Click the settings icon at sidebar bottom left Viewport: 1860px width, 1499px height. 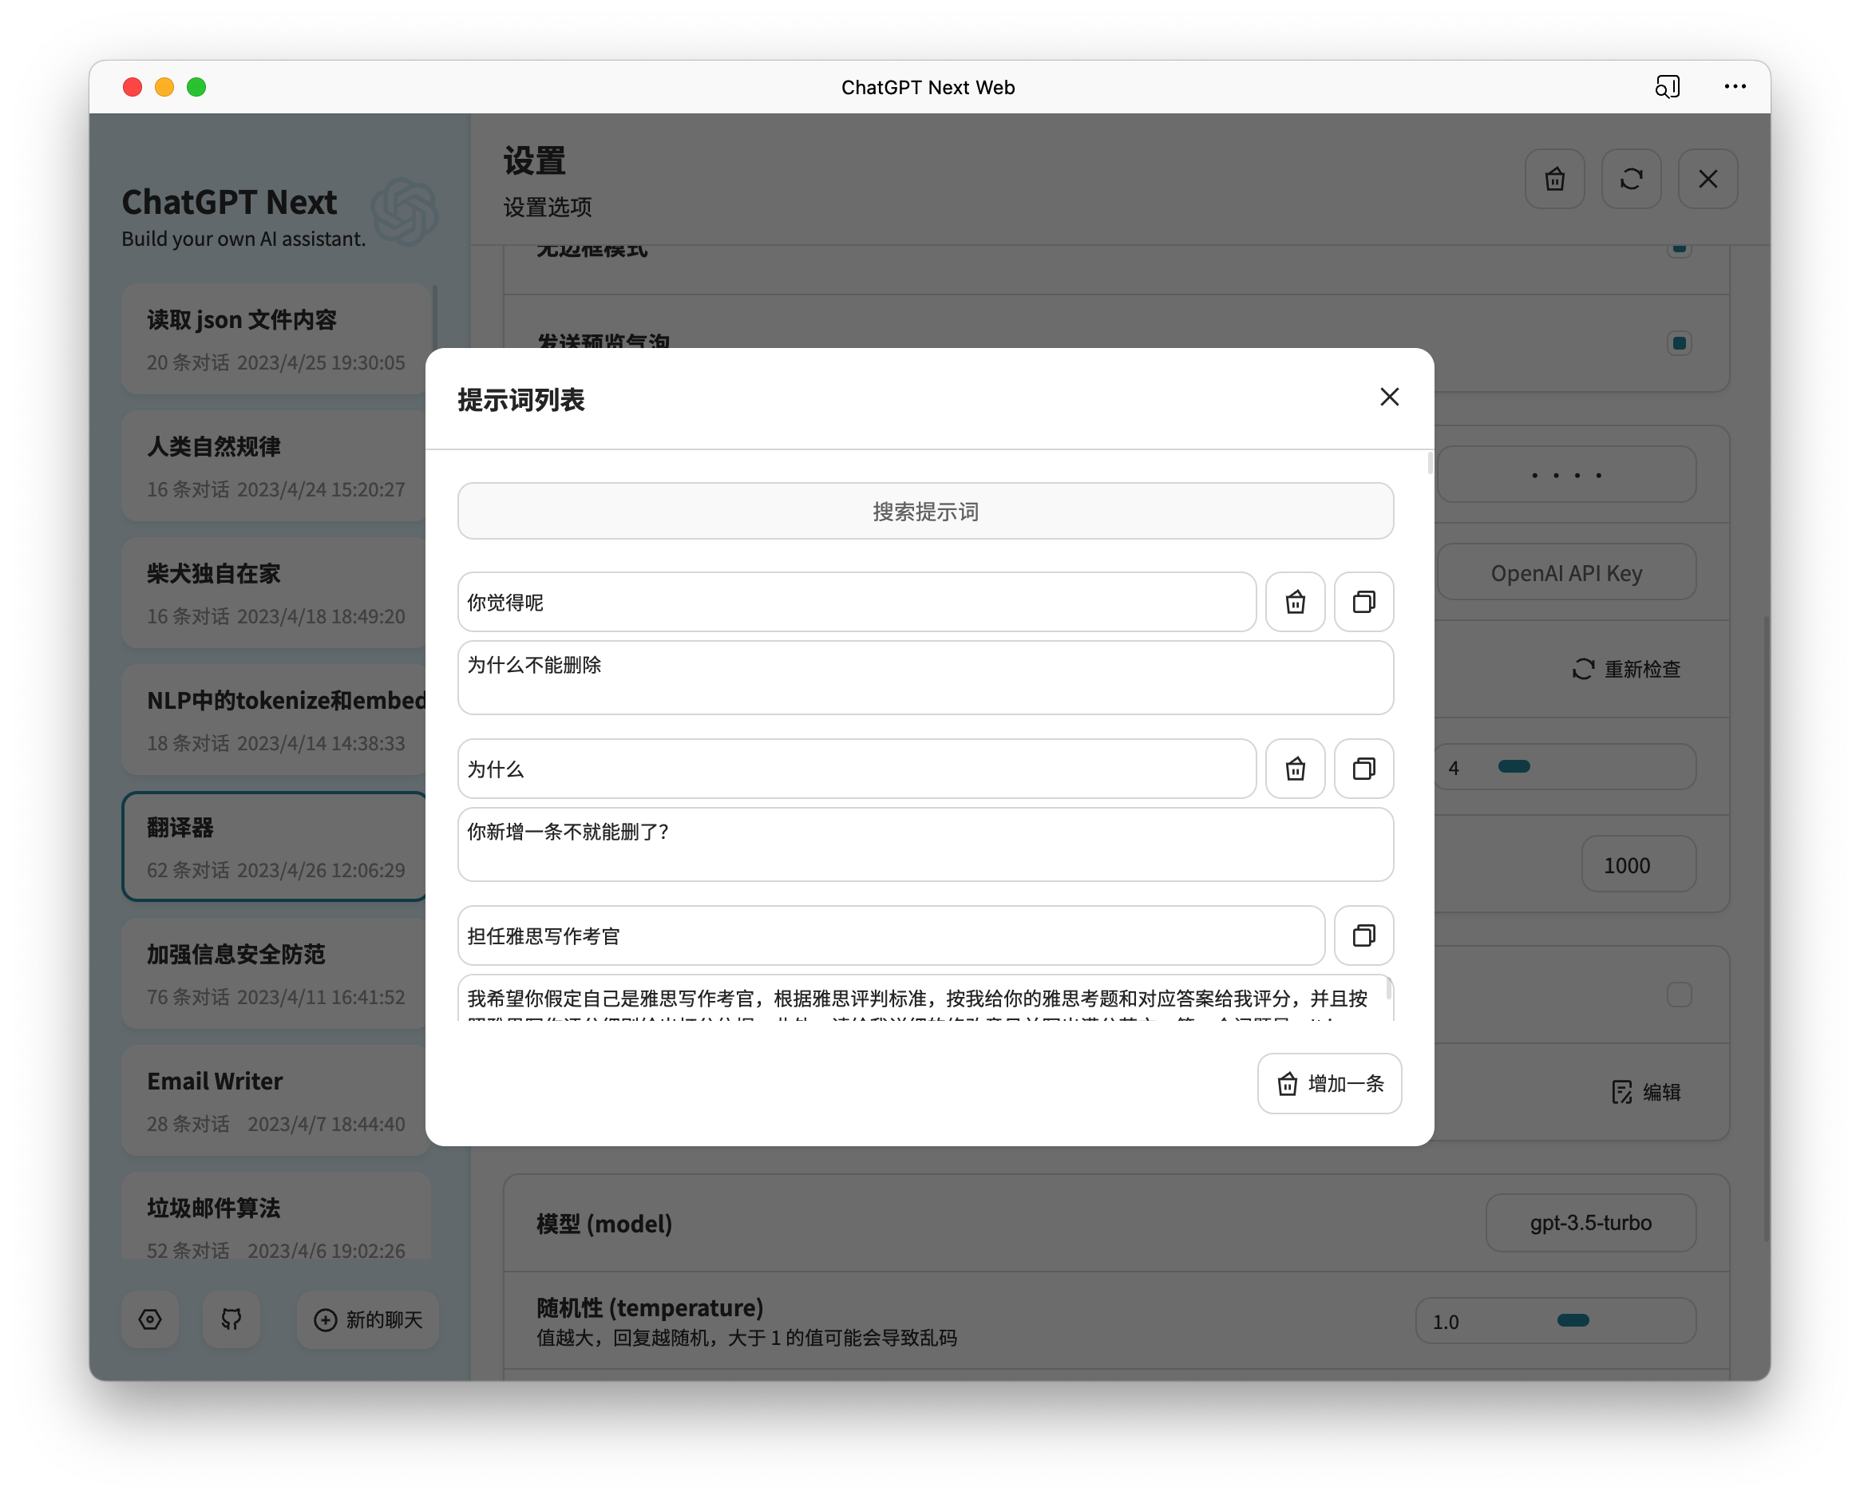click(150, 1319)
